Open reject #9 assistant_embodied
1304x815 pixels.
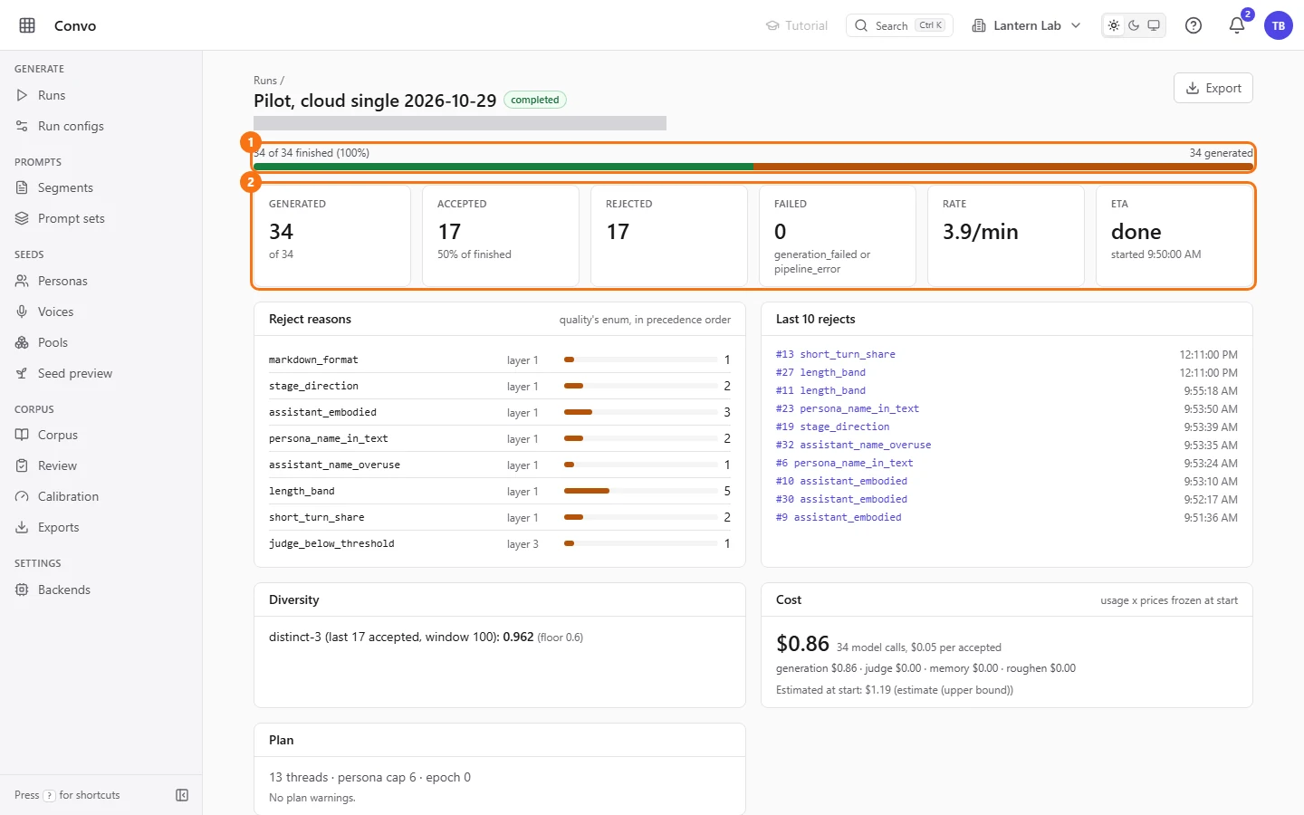coord(839,517)
